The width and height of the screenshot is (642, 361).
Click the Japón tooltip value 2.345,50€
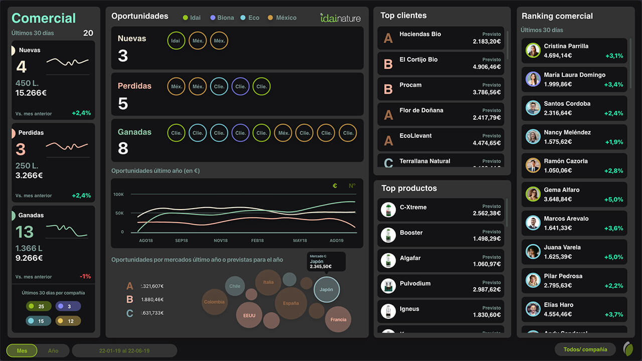coord(320,267)
